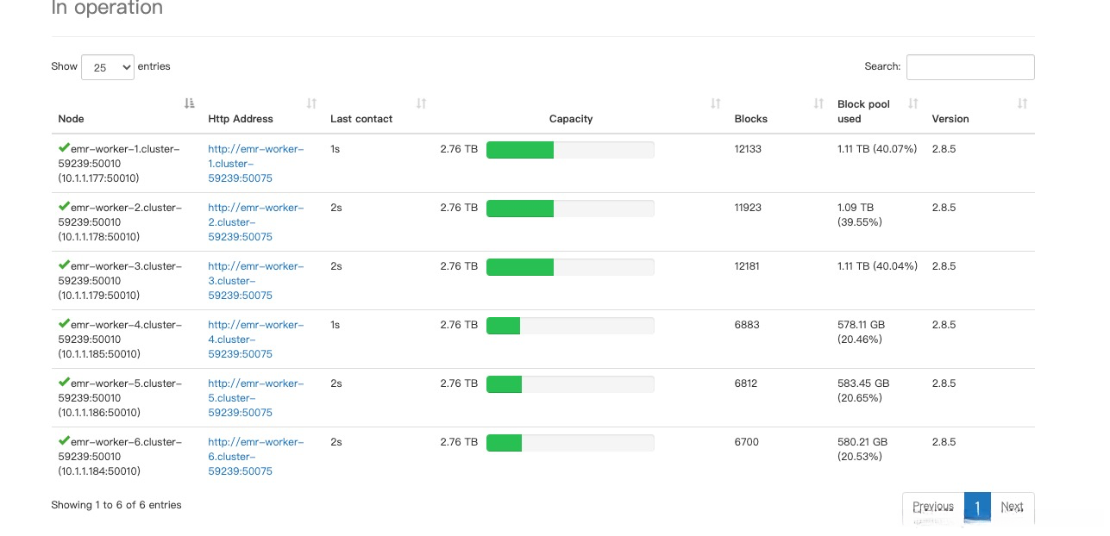The height and width of the screenshot is (536, 1110).
Task: Sort by Version column icon
Action: [1022, 103]
